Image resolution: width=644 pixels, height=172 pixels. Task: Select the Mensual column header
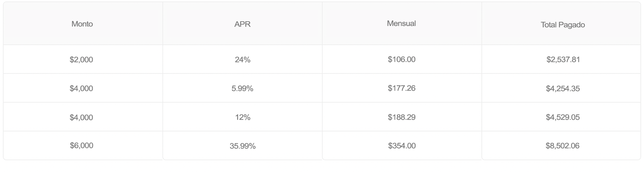(401, 24)
